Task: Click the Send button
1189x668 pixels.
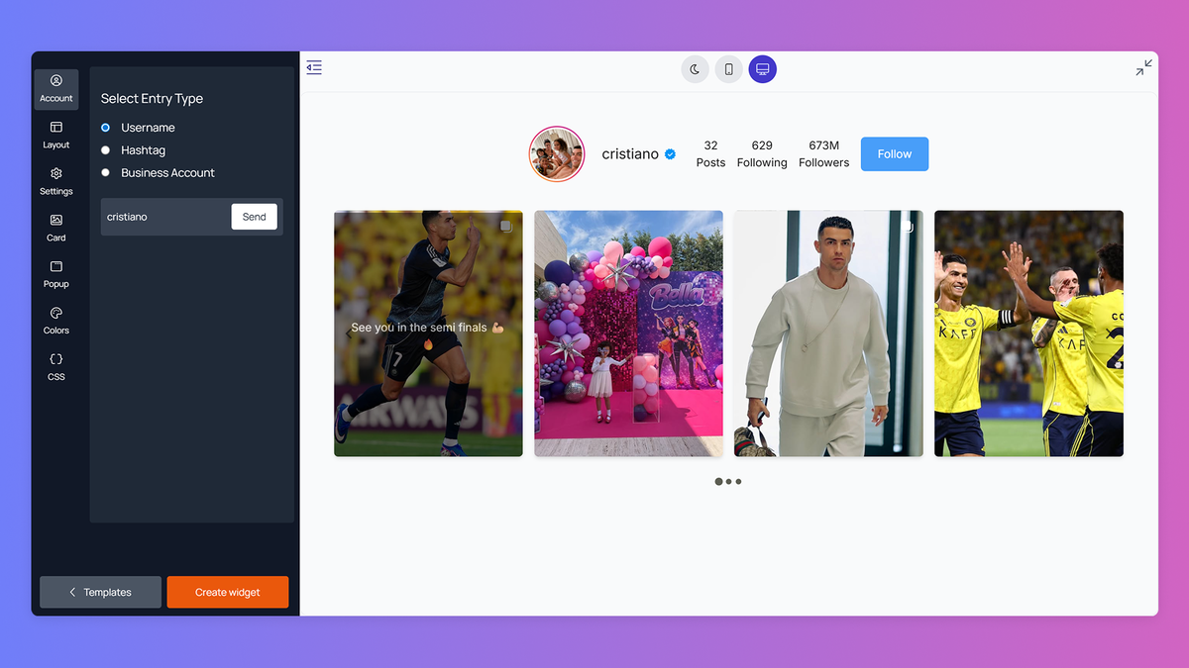Action: 255,217
